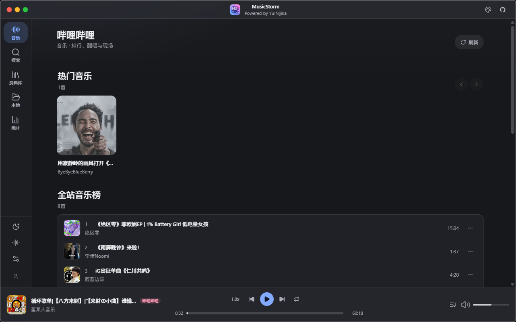516x322 pixels.
Task: Click artist name 李诺Noomi
Action: [97, 256]
